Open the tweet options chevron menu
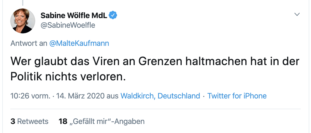The height and width of the screenshot is (133, 311). click(x=297, y=14)
